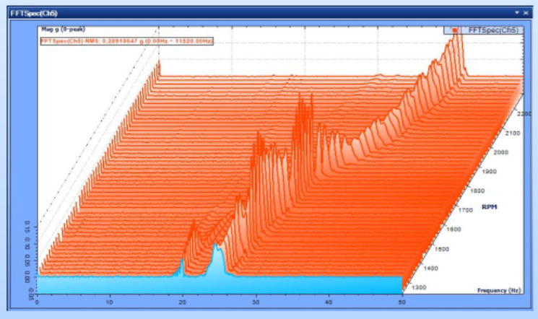538x319 pixels.
Task: Close the FFTSpec(Ch5) panel
Action: [x=526, y=12]
